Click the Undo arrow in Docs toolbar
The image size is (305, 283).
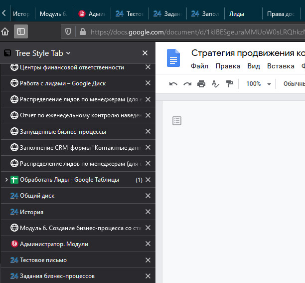173,84
